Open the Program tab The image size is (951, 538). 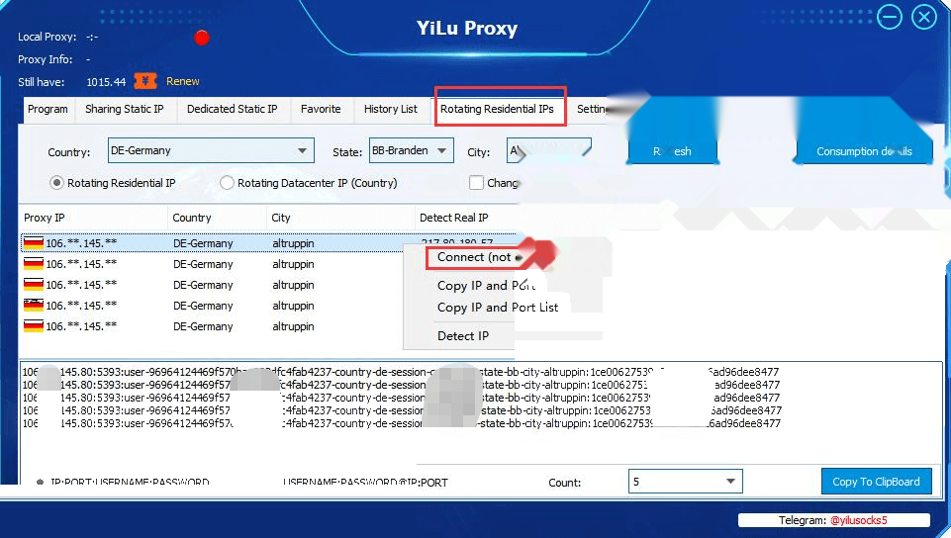coord(48,109)
